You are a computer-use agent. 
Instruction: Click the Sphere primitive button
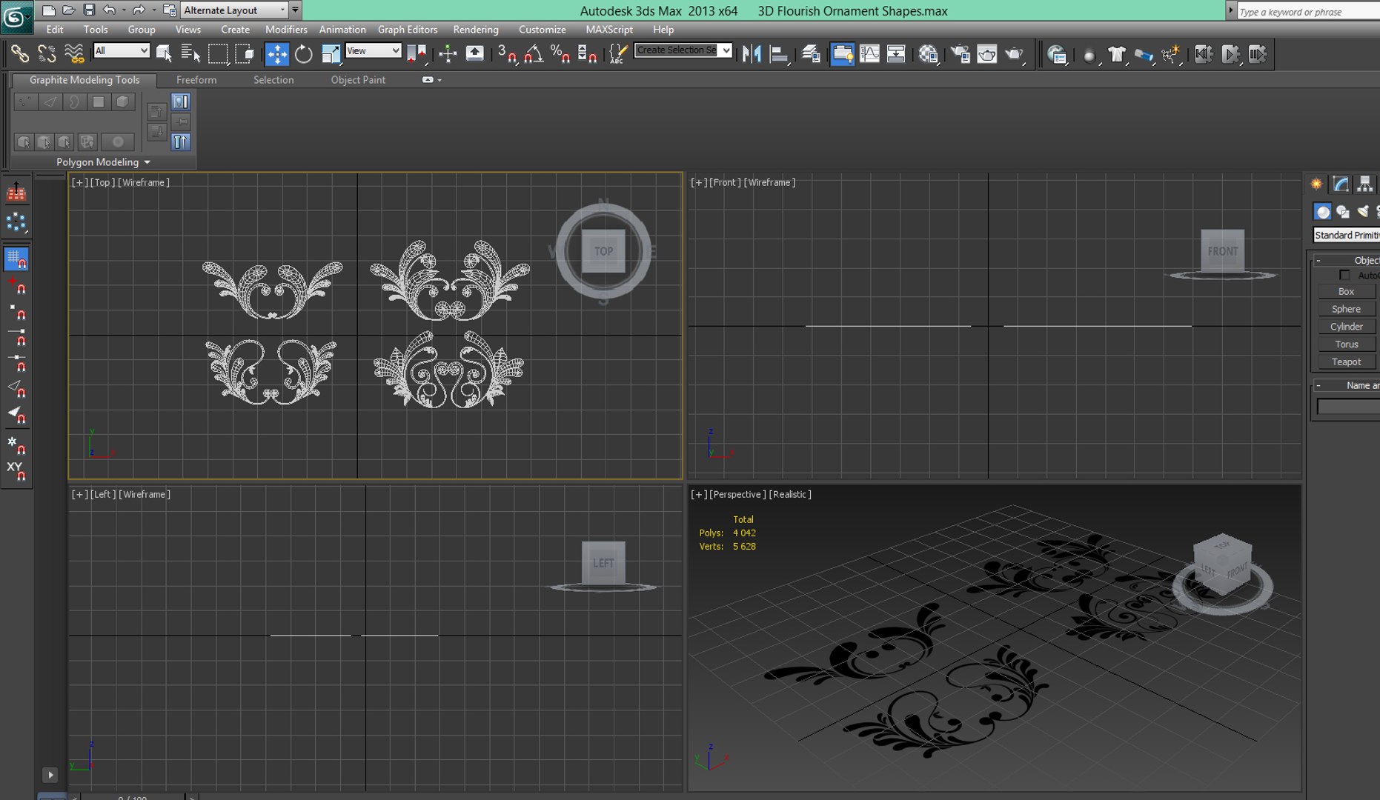pyautogui.click(x=1346, y=309)
